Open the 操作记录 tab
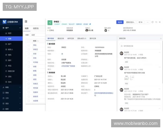Image resolution: width=163 pixels, height=130 pixels. tap(93, 38)
